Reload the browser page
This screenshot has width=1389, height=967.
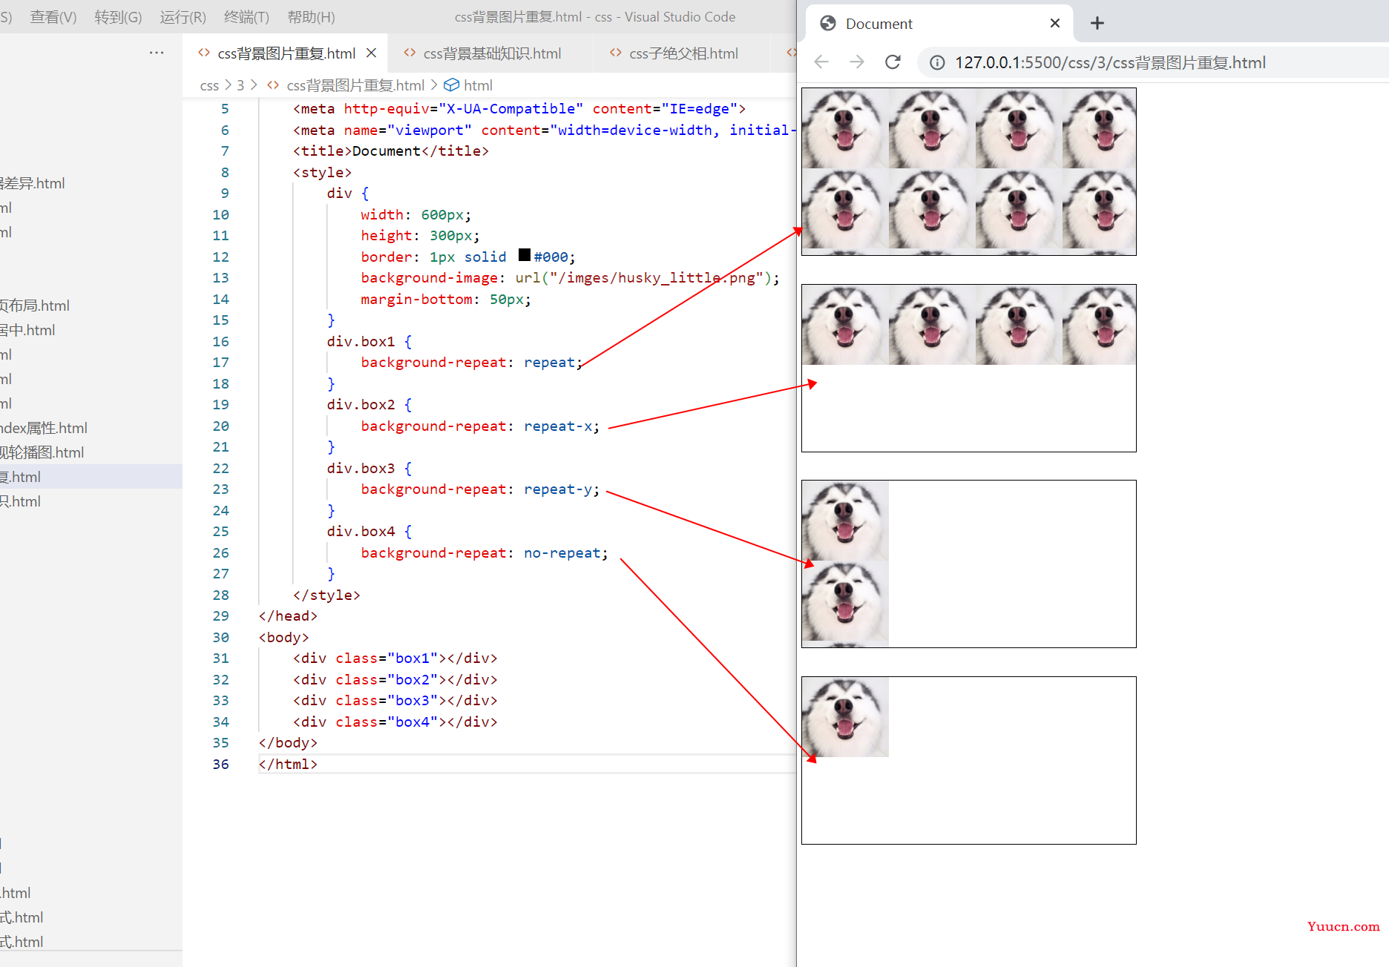(893, 62)
